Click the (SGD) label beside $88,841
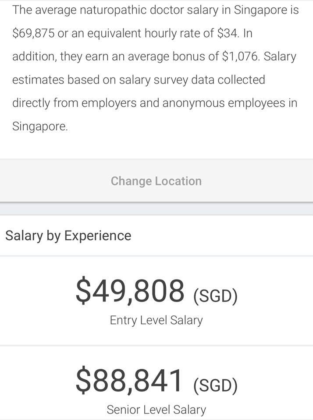Viewport: 313px width, 420px height. [215, 385]
